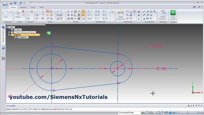The width and height of the screenshot is (204, 115).
Task: Toggle IntelliSketch tangent checkbox
Action: (104, 19)
